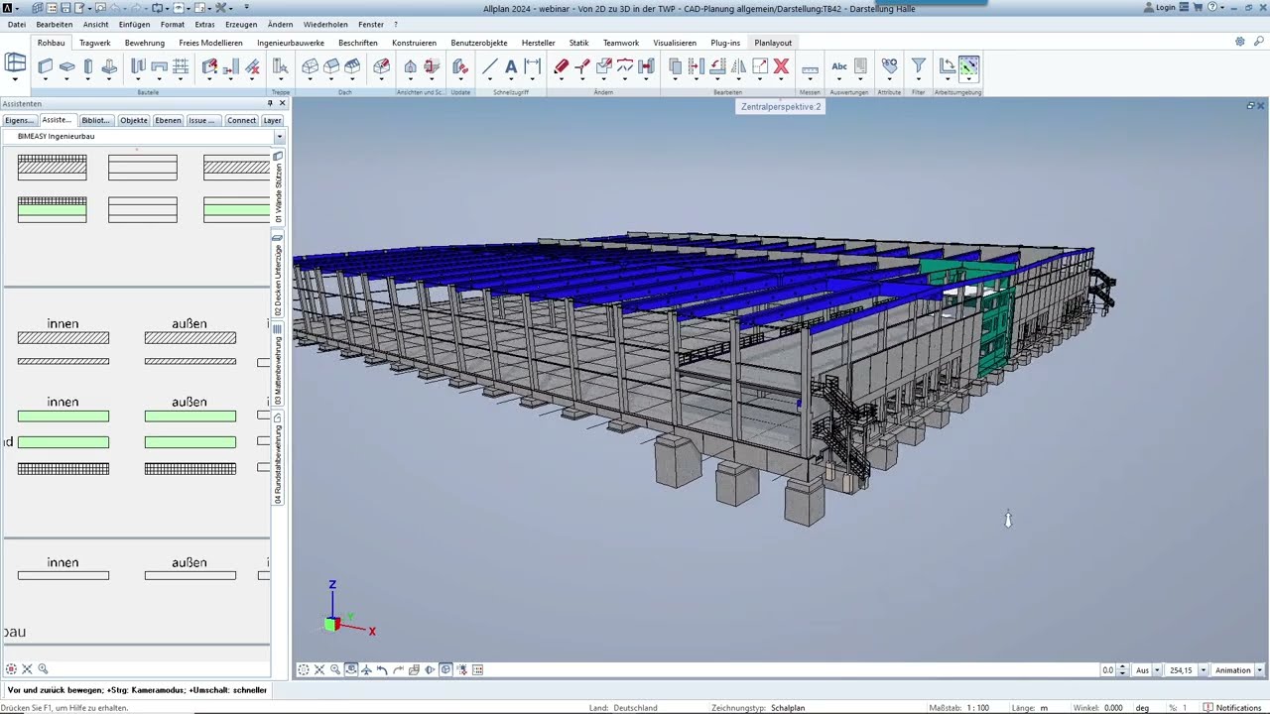Open the Fenster menu
The image size is (1270, 714).
click(x=371, y=24)
